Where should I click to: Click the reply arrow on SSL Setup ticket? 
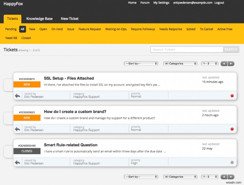coord(17,95)
